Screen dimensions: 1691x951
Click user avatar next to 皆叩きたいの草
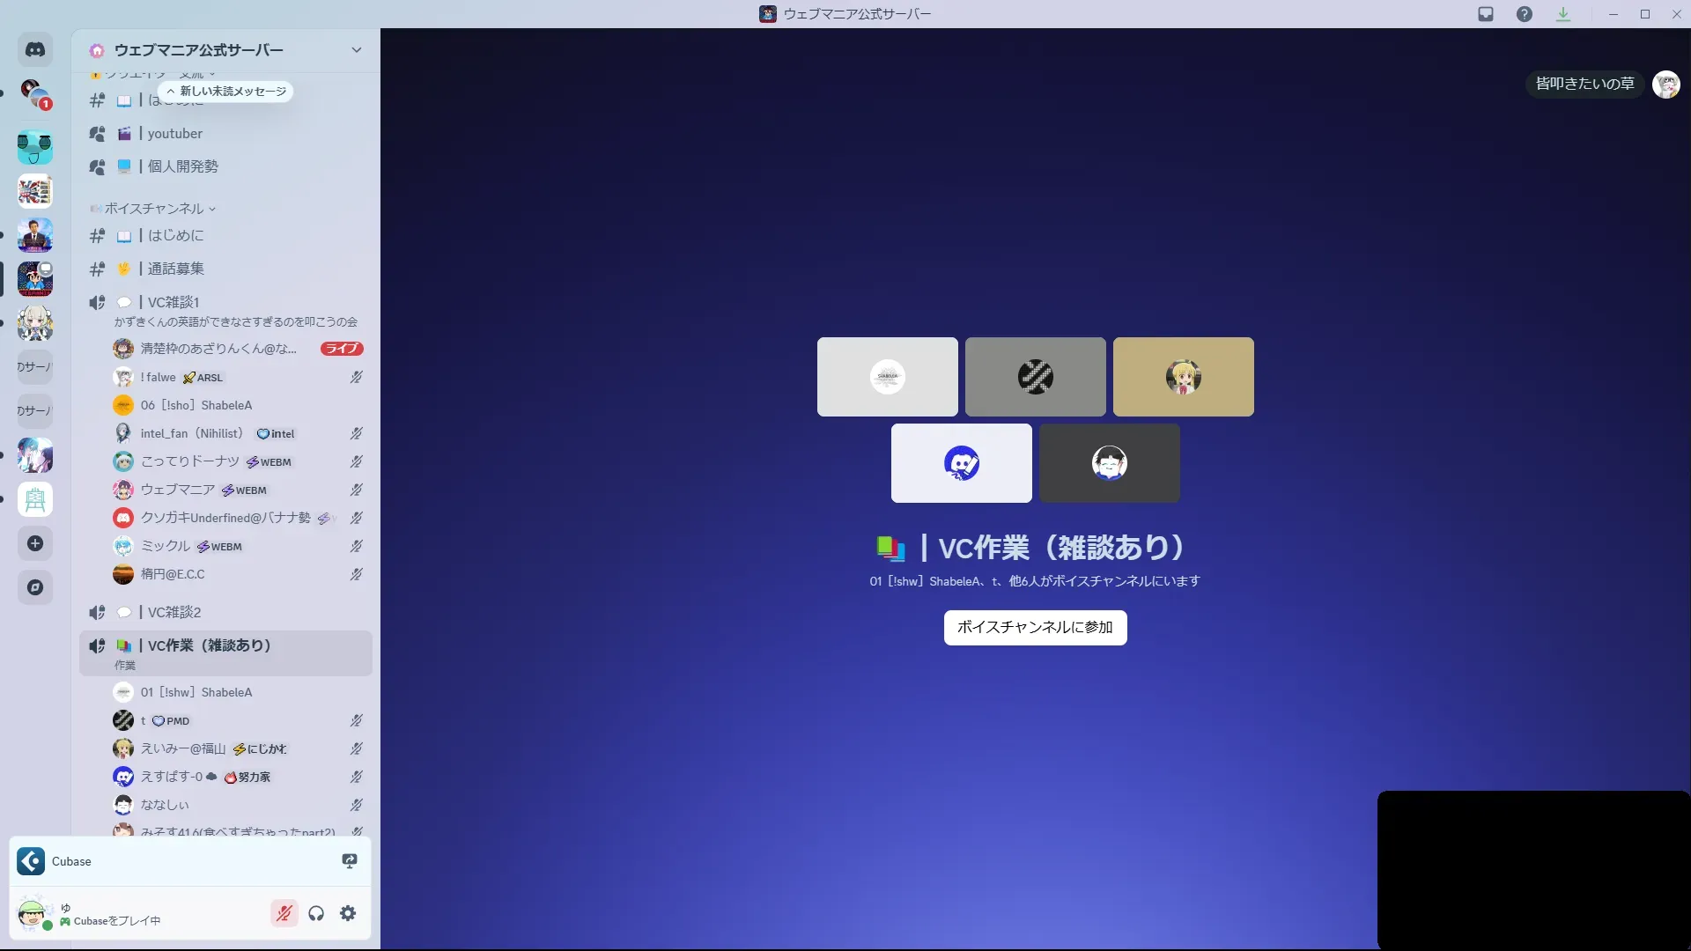pyautogui.click(x=1665, y=85)
